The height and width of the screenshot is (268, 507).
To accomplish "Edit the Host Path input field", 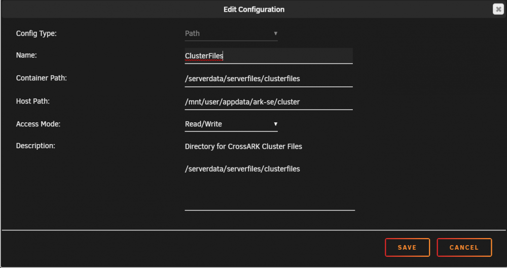I will (x=269, y=102).
